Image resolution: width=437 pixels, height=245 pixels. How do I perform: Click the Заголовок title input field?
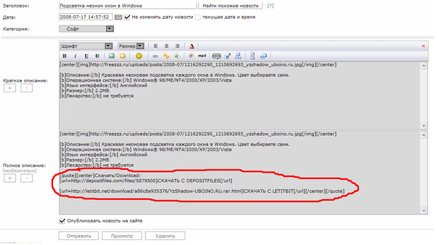(x=127, y=6)
